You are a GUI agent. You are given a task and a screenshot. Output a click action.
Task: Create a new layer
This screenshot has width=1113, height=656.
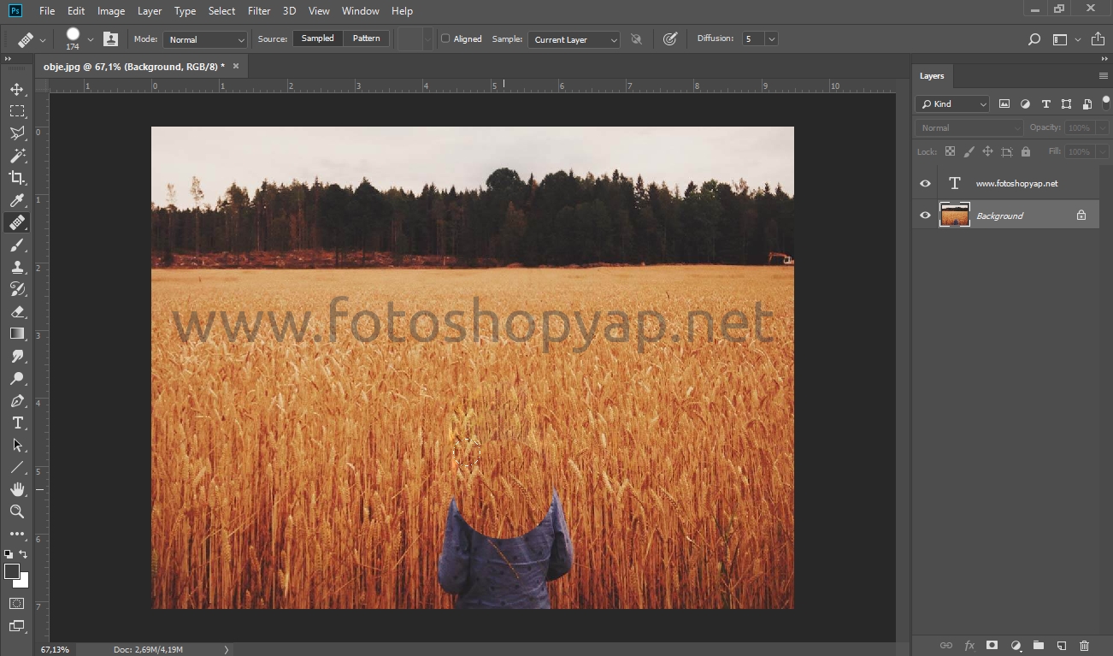1061,646
